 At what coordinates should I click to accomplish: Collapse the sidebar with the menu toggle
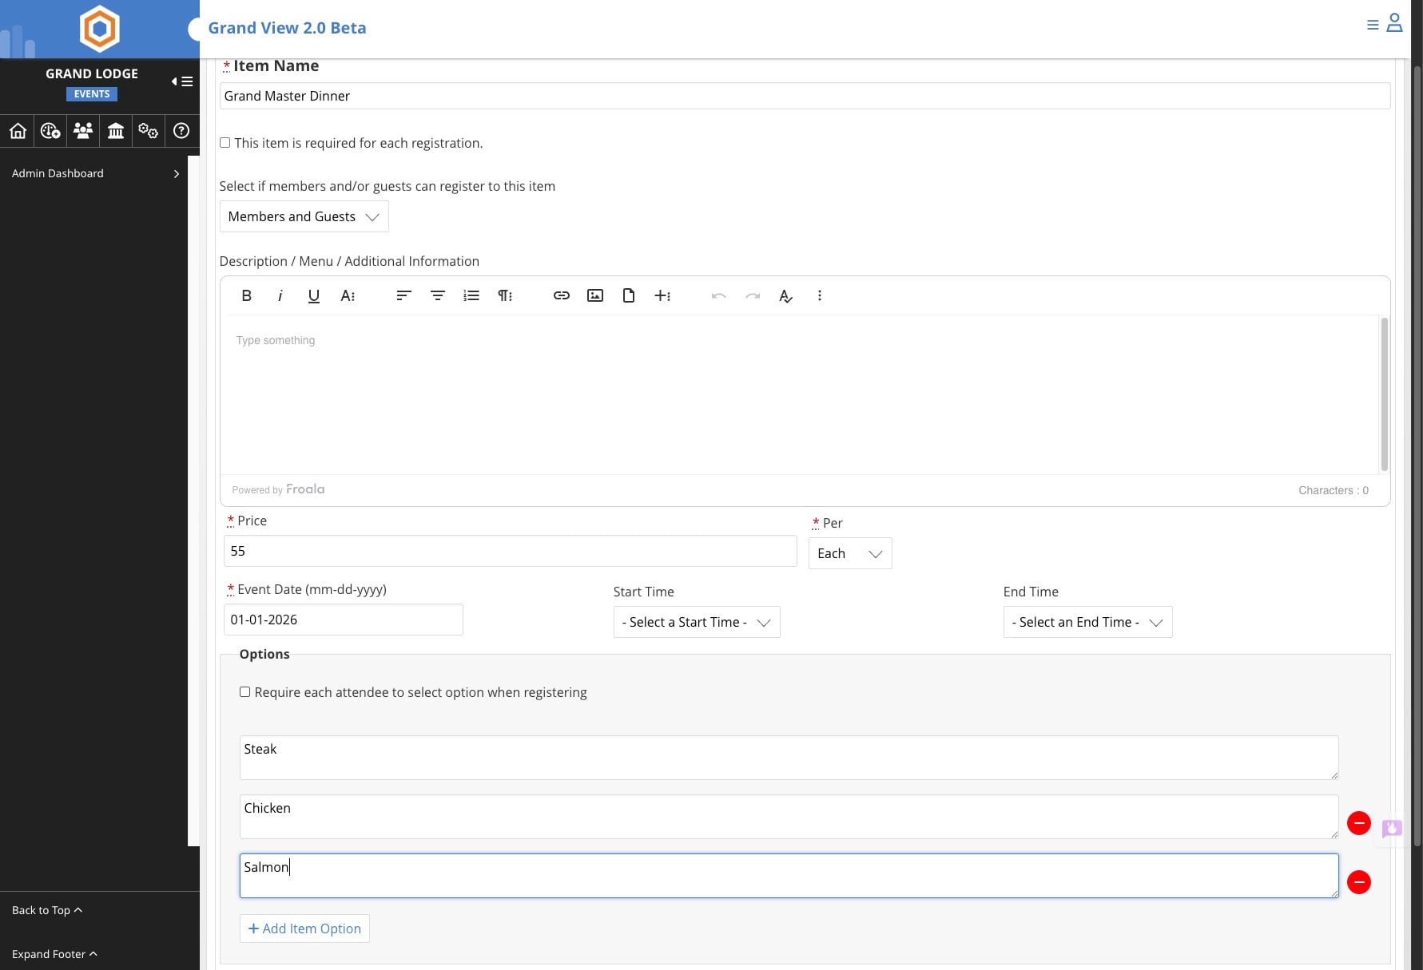click(x=182, y=81)
